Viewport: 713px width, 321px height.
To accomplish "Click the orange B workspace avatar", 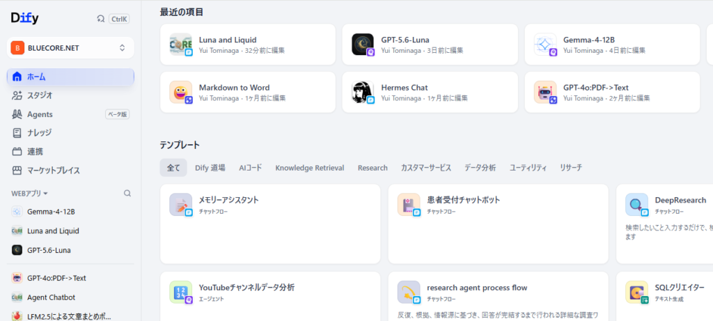I will pos(17,48).
